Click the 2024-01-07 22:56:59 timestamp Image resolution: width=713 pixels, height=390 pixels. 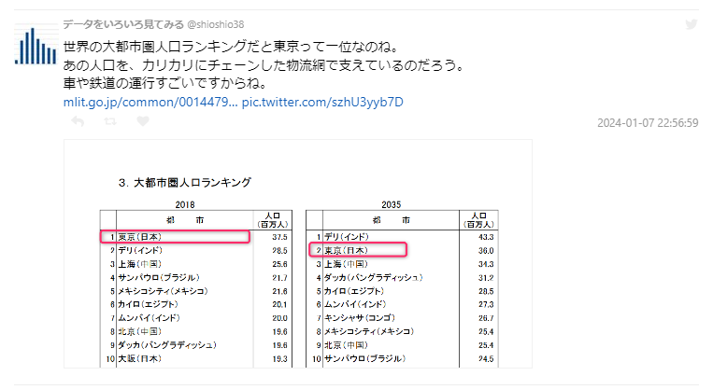click(648, 122)
